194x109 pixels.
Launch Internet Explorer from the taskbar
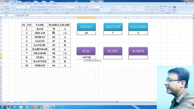click(15, 107)
